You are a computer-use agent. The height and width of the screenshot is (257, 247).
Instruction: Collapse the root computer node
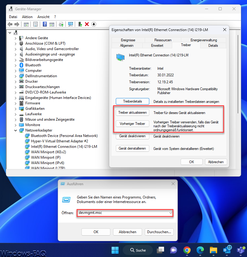10,33
